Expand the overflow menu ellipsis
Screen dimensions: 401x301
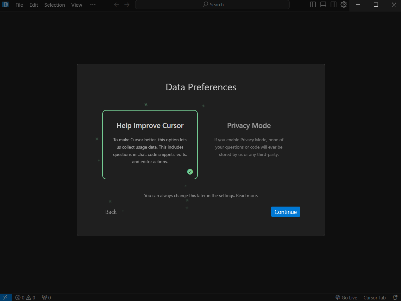93,5
